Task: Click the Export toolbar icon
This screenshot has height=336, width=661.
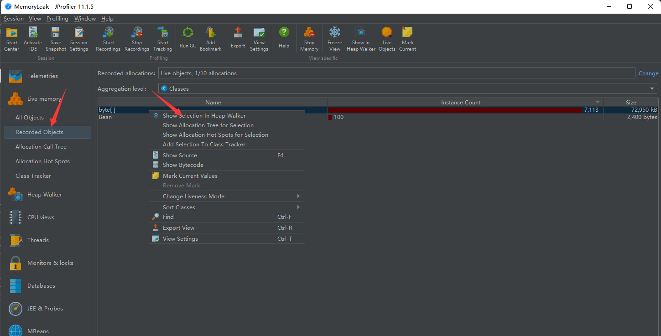Action: pyautogui.click(x=238, y=32)
